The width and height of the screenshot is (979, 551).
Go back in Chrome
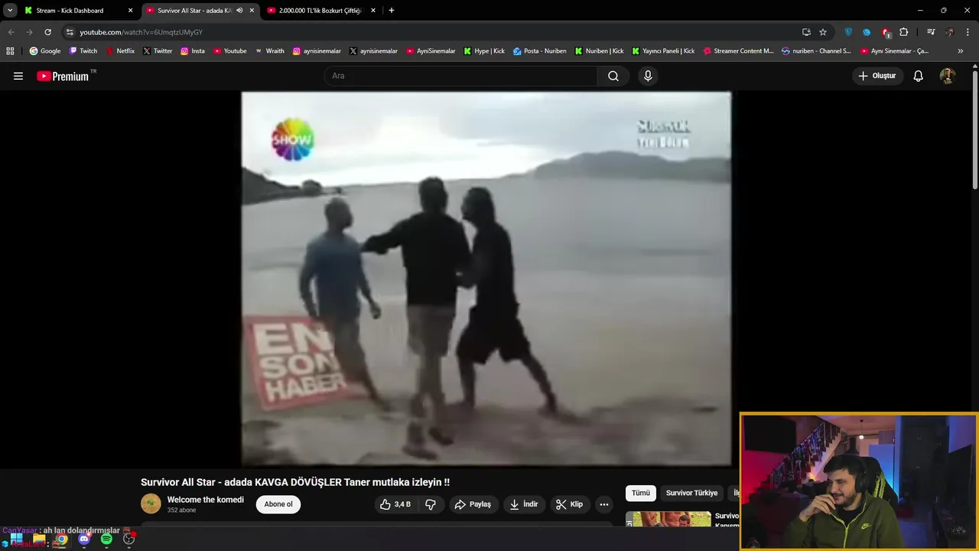pyautogui.click(x=11, y=32)
